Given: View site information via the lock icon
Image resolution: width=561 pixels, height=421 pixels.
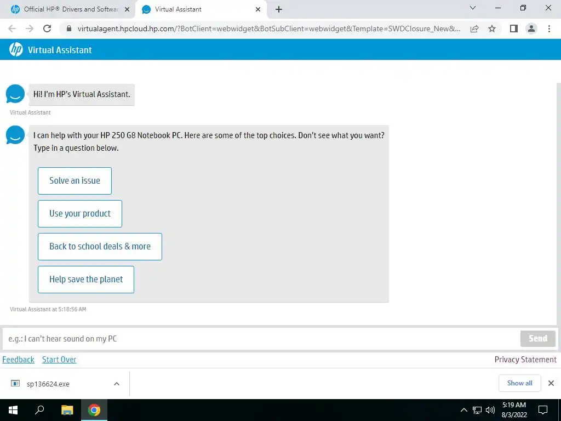Looking at the screenshot, I should pyautogui.click(x=69, y=29).
